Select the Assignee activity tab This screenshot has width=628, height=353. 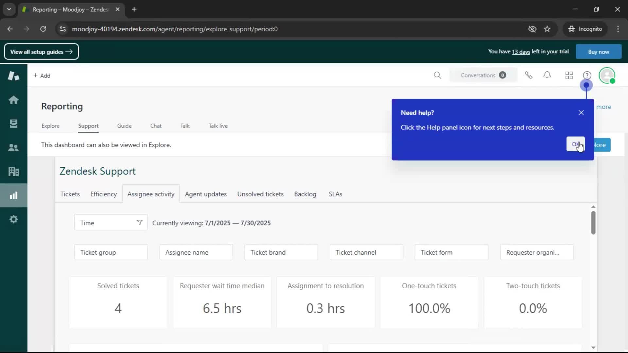[151, 194]
